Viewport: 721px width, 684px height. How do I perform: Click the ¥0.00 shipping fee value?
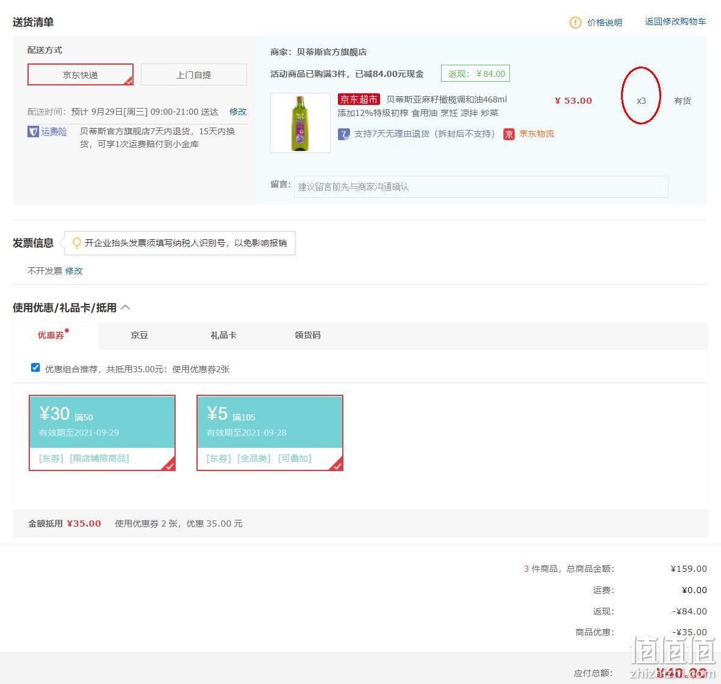(694, 590)
